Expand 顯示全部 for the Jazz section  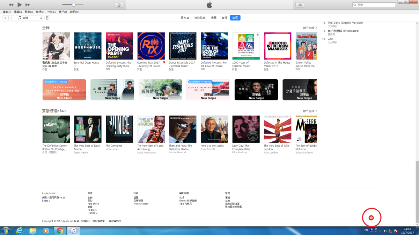point(310,111)
